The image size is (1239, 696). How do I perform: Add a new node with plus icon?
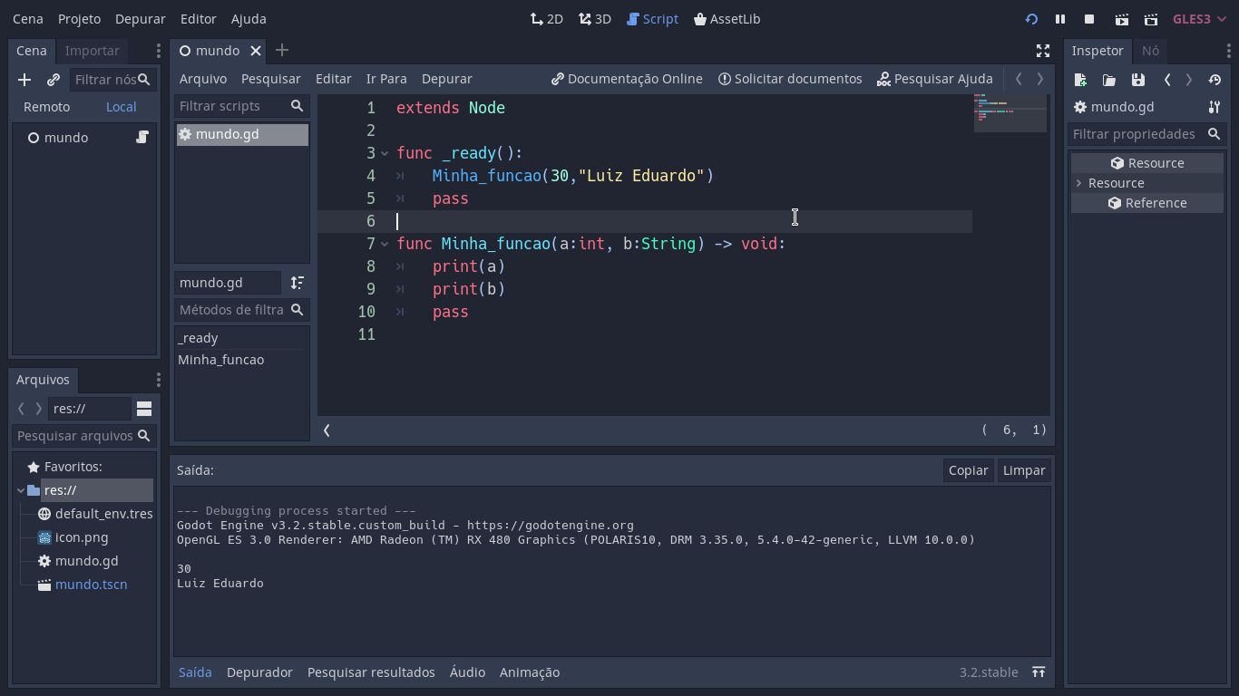(24, 80)
